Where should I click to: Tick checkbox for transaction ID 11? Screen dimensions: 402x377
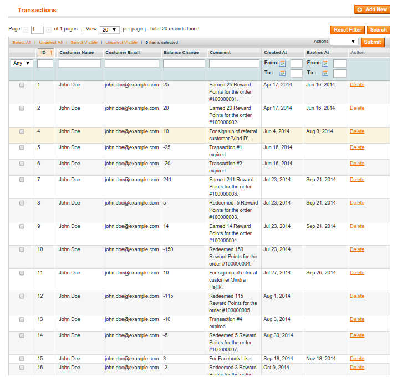click(x=22, y=273)
